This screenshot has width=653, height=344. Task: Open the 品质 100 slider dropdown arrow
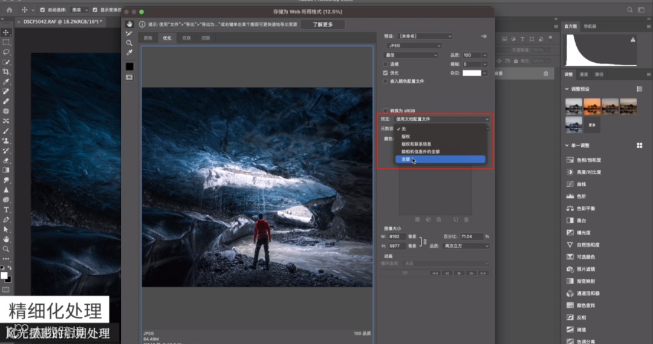coord(484,55)
